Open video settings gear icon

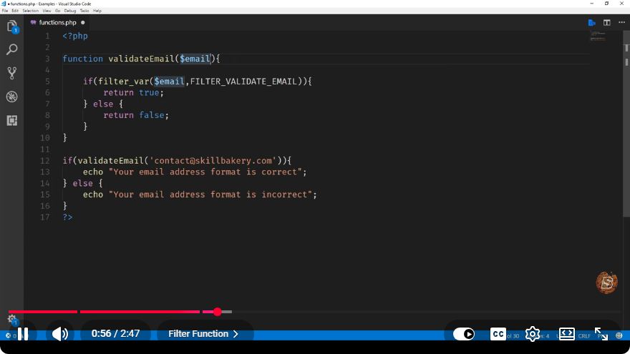click(x=533, y=334)
